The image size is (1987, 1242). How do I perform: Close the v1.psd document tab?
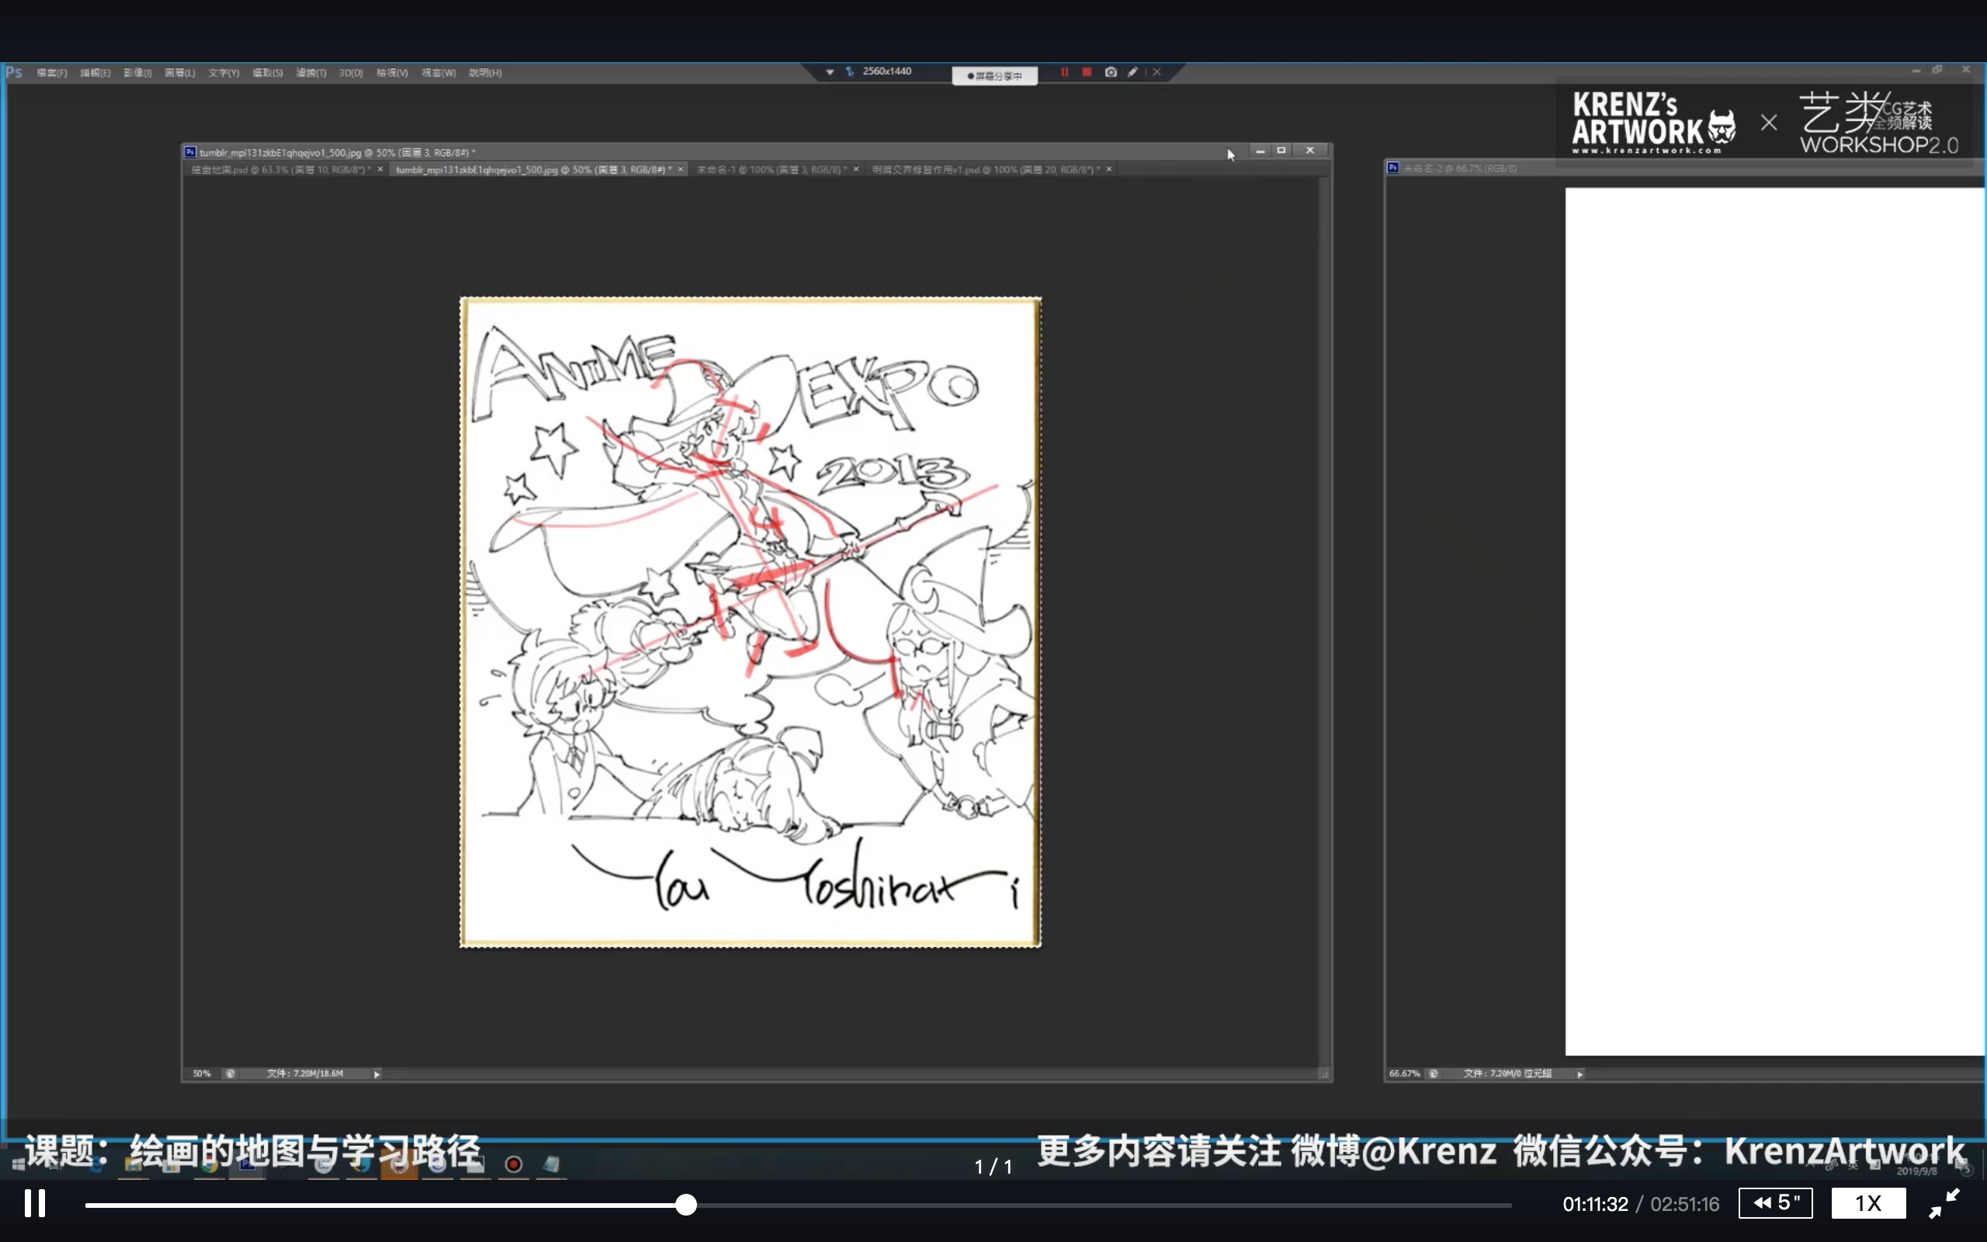pyautogui.click(x=1109, y=169)
